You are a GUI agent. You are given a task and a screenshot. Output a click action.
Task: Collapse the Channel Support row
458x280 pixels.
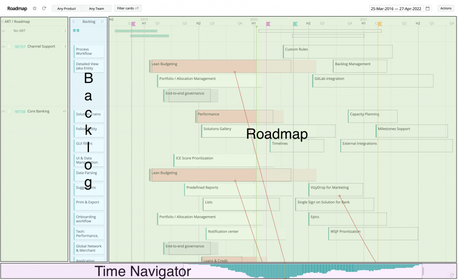[4, 46]
